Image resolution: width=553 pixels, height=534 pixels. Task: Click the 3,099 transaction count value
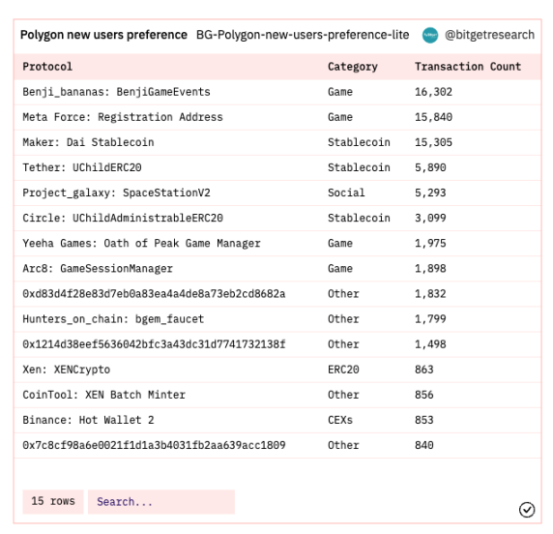(x=430, y=218)
